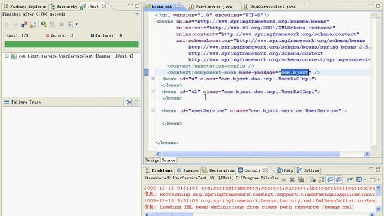Screen dimensions: 384x216
Task: Minimize the editor area
Action: tap(371, 5)
